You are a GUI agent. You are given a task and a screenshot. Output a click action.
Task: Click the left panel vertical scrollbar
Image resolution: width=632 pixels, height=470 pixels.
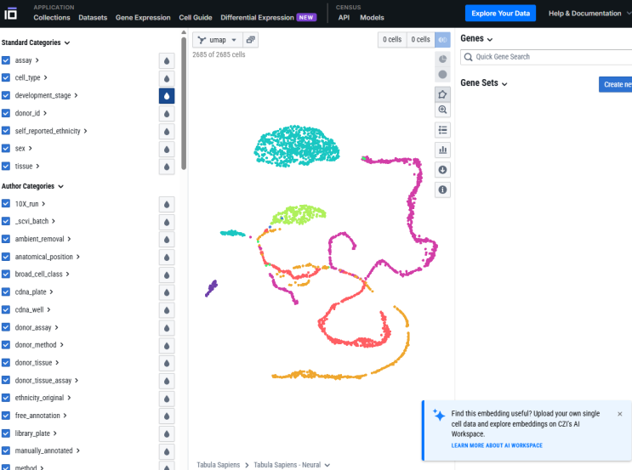pyautogui.click(x=184, y=103)
